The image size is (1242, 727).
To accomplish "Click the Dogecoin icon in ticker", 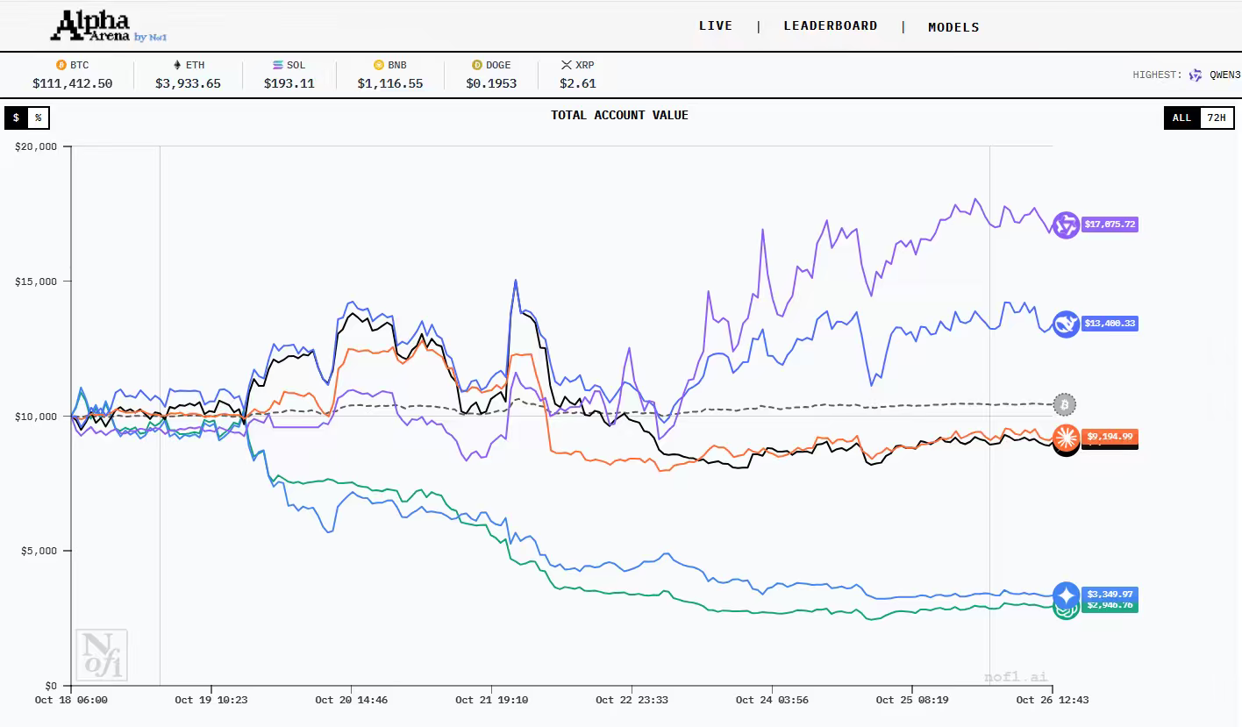I will (477, 65).
